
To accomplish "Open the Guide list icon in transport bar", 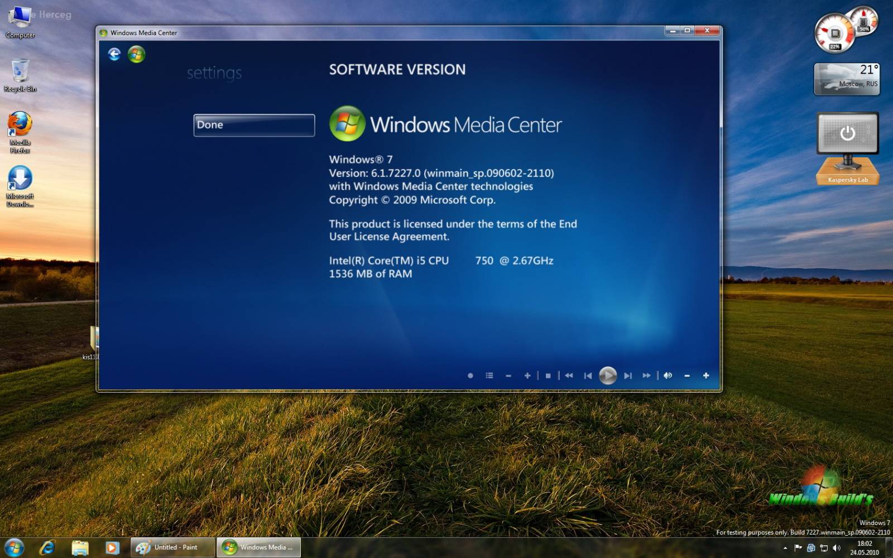I will click(489, 376).
